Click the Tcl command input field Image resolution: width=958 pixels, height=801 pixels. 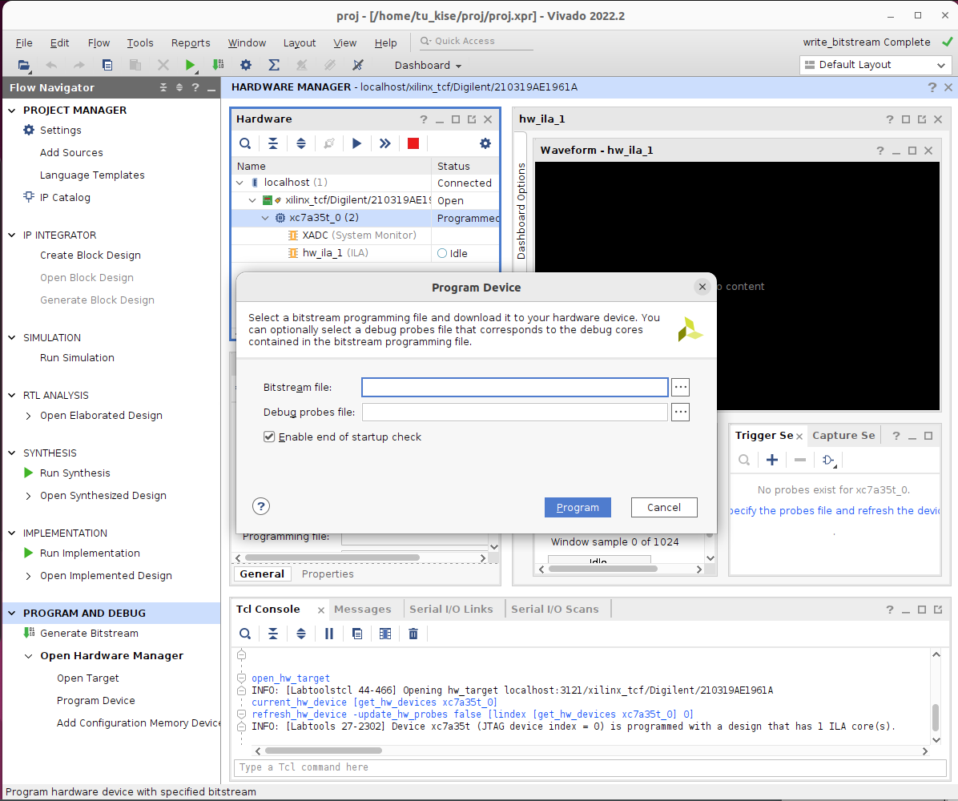(x=585, y=767)
